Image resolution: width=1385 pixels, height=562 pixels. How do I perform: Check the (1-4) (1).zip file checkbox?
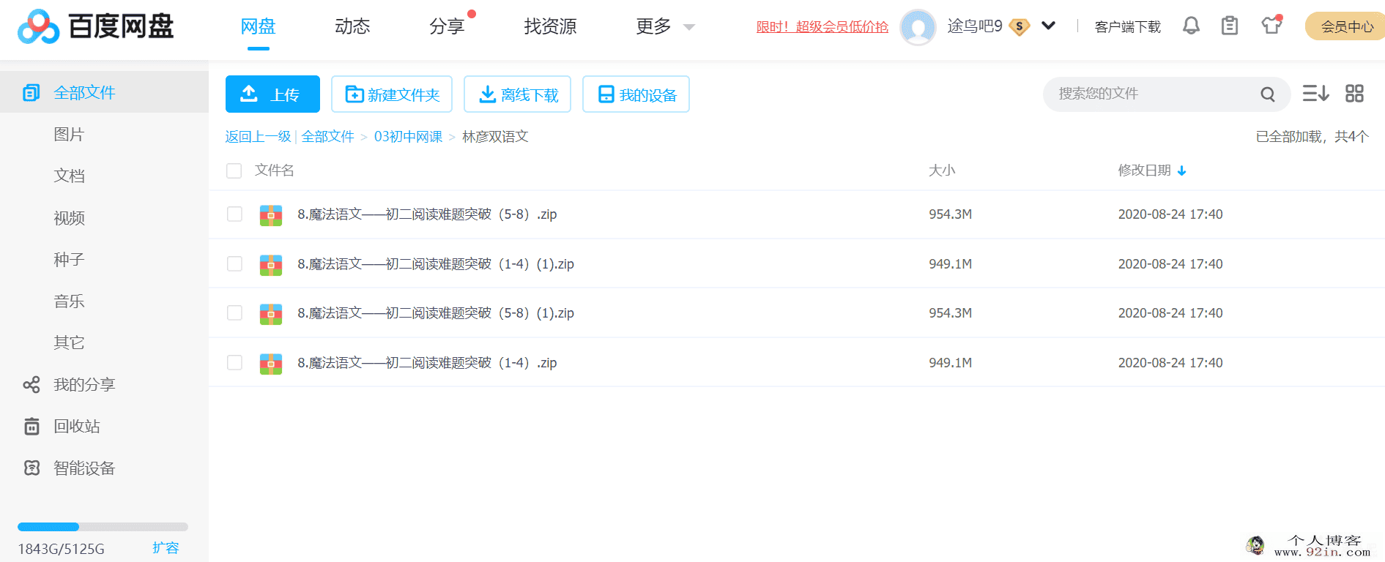(x=234, y=263)
